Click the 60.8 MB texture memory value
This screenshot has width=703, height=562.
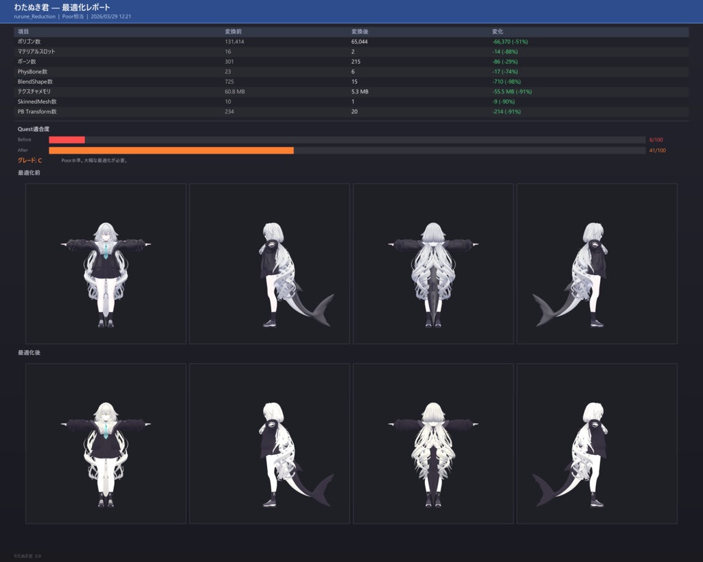pos(235,91)
